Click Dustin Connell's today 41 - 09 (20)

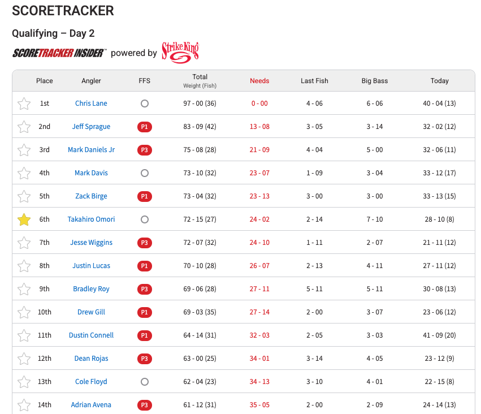[x=440, y=335]
